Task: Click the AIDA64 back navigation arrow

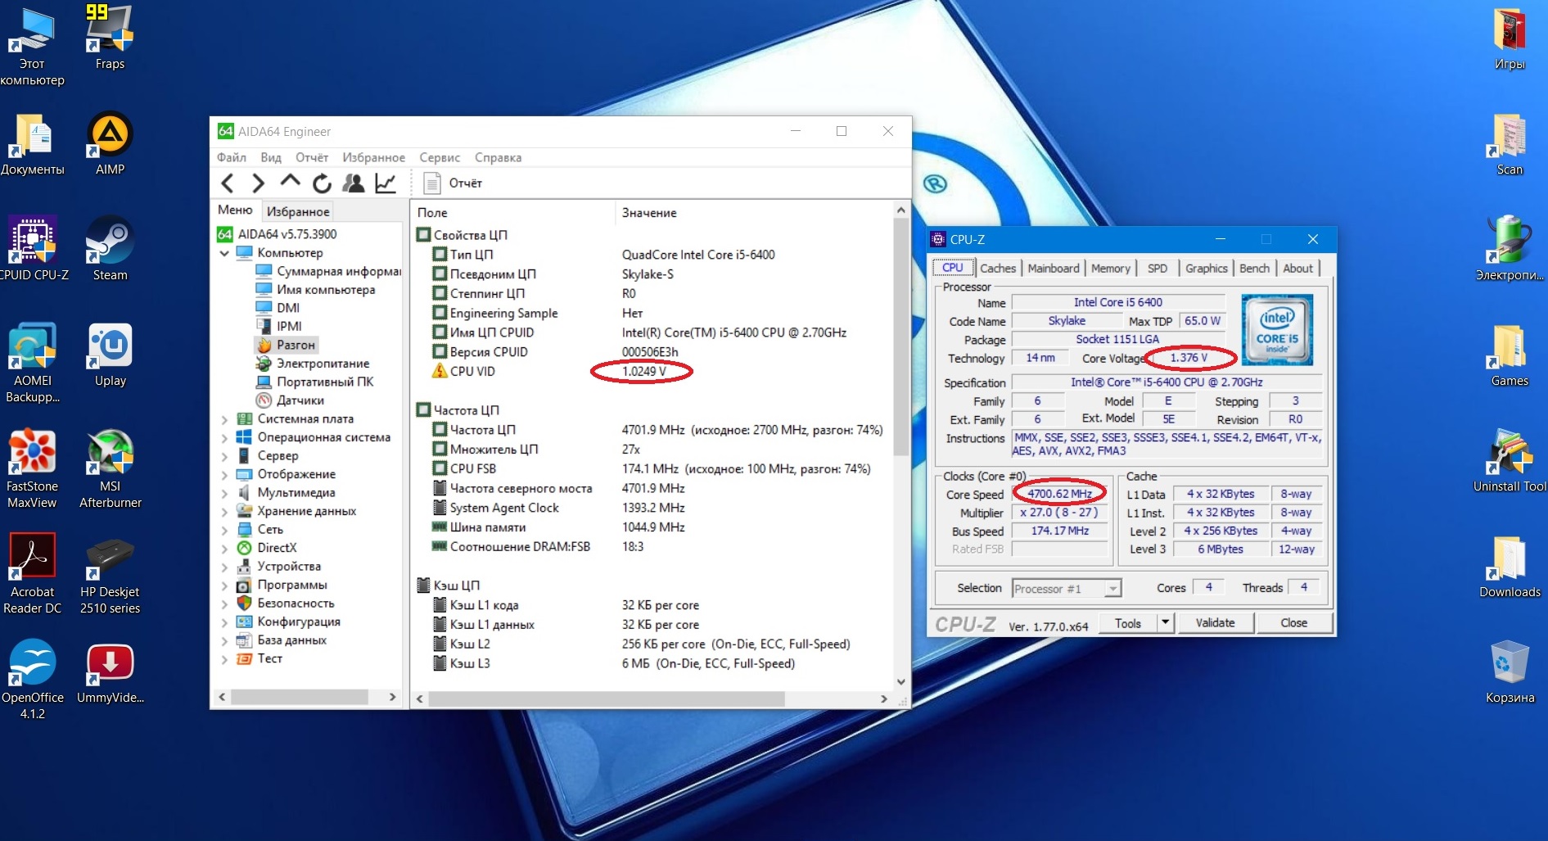Action: 228,183
